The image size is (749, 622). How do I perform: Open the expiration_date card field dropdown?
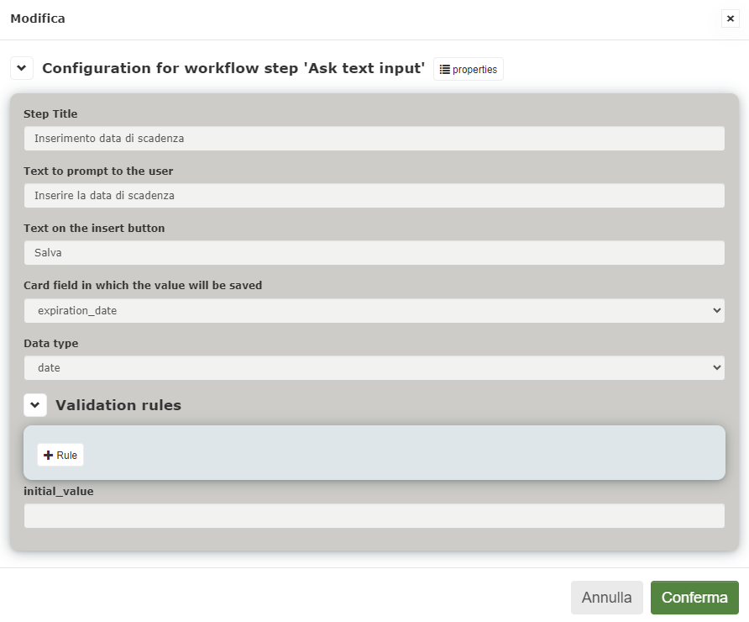tap(374, 311)
